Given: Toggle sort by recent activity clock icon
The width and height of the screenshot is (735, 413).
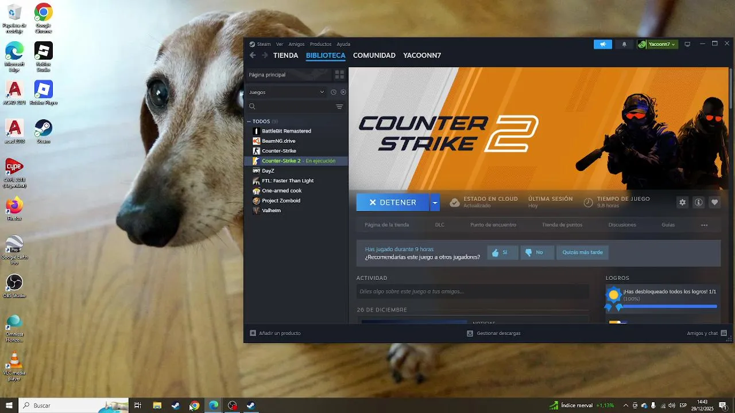Looking at the screenshot, I should click(x=333, y=92).
